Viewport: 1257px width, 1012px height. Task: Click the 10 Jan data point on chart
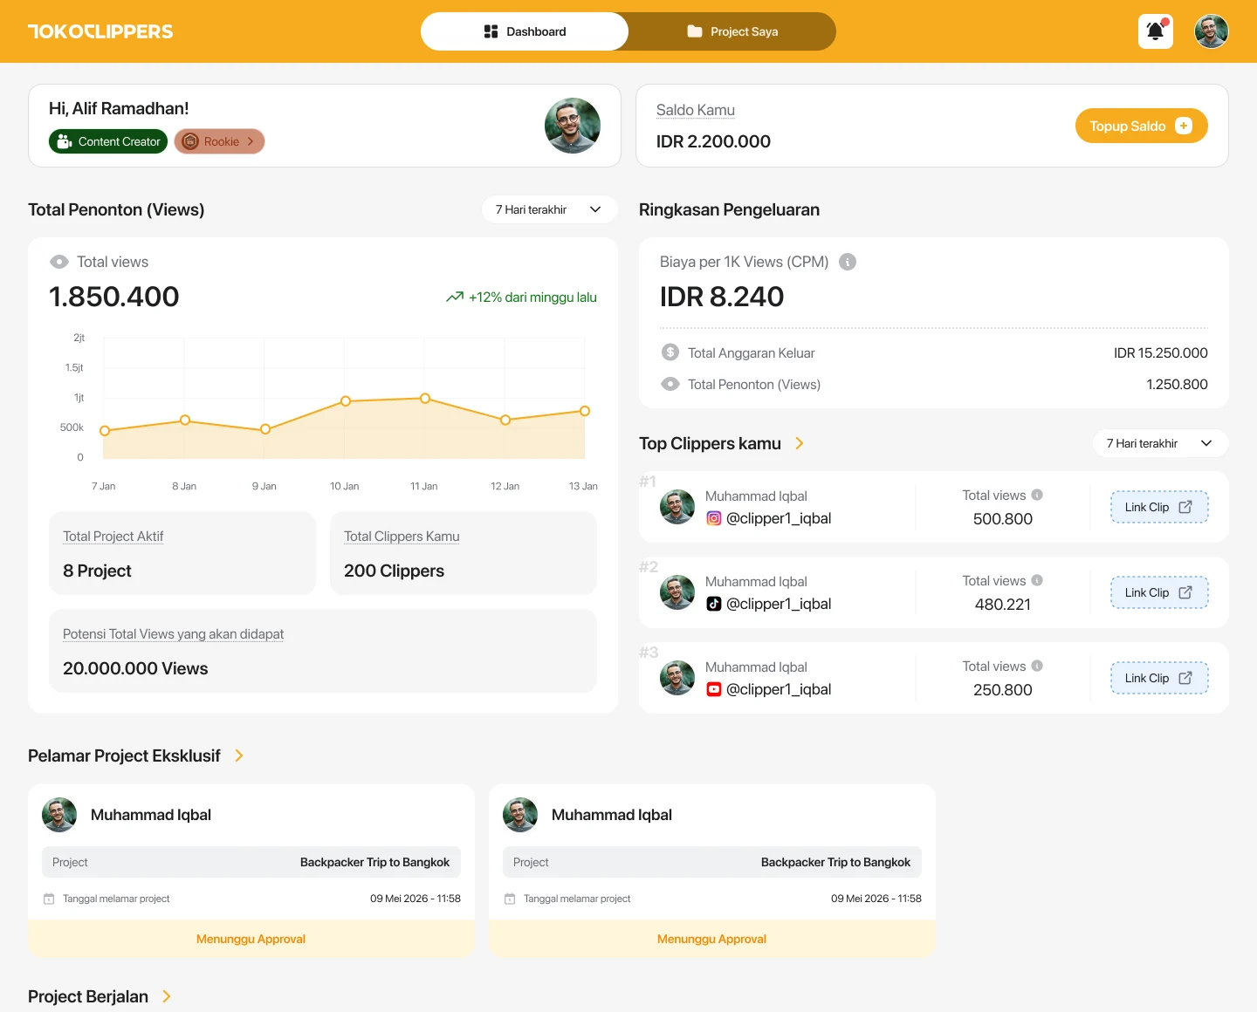click(346, 401)
